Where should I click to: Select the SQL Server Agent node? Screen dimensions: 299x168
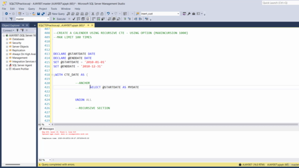point(22,65)
